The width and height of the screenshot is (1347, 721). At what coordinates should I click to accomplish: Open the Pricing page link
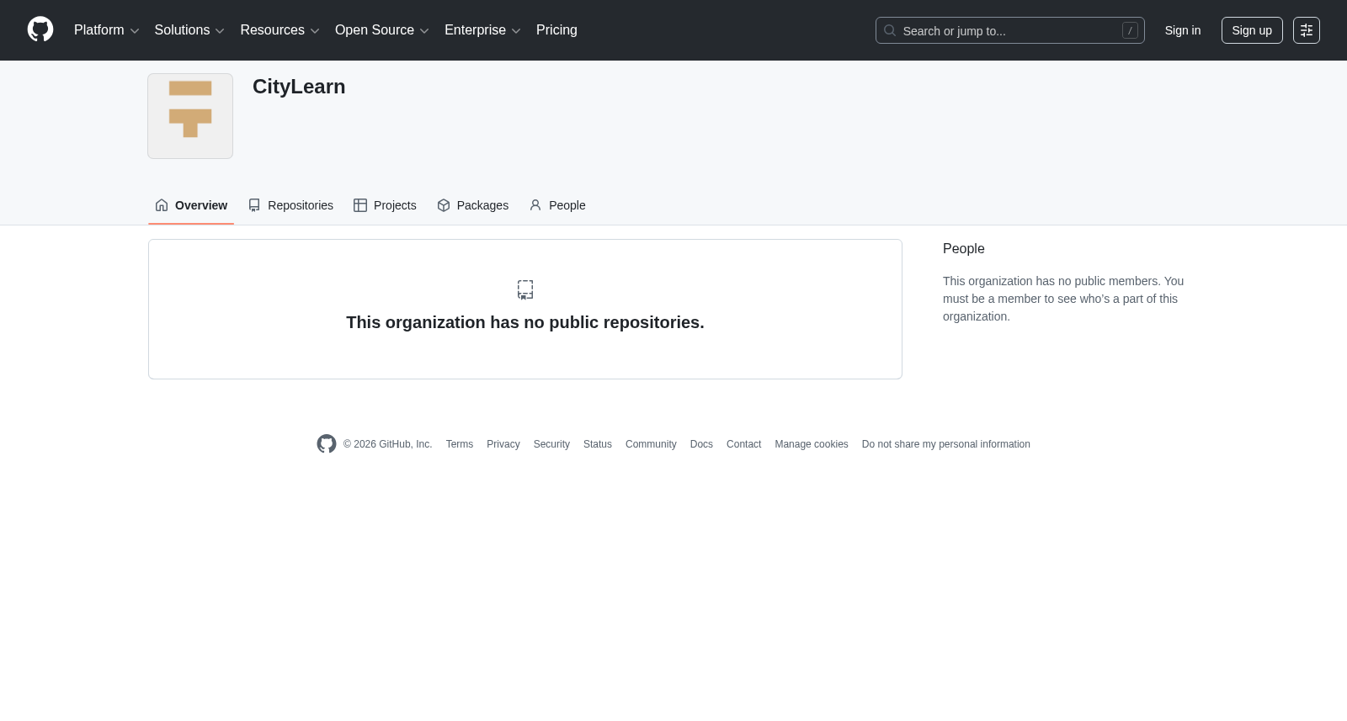(556, 30)
